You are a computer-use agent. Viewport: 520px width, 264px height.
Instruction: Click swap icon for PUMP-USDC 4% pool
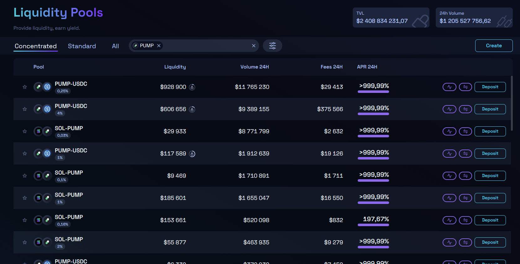point(465,109)
